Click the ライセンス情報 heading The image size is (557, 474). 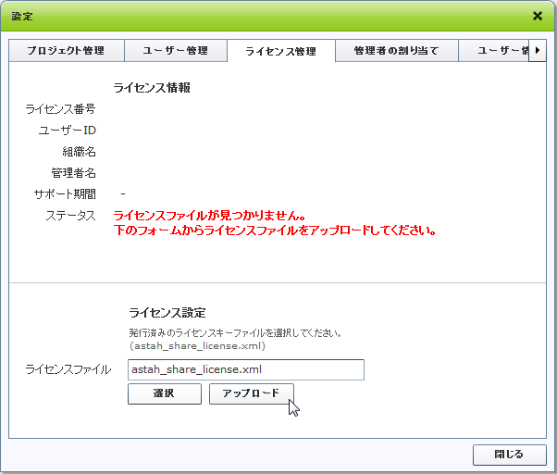(x=152, y=88)
